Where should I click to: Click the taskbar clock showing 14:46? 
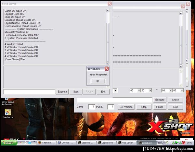coord(189,143)
